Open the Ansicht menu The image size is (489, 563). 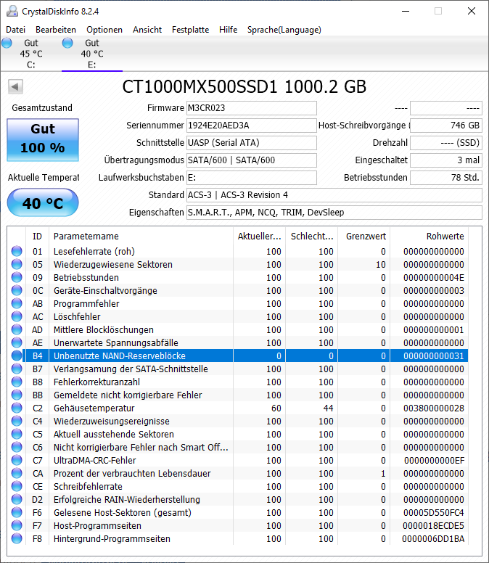point(147,30)
